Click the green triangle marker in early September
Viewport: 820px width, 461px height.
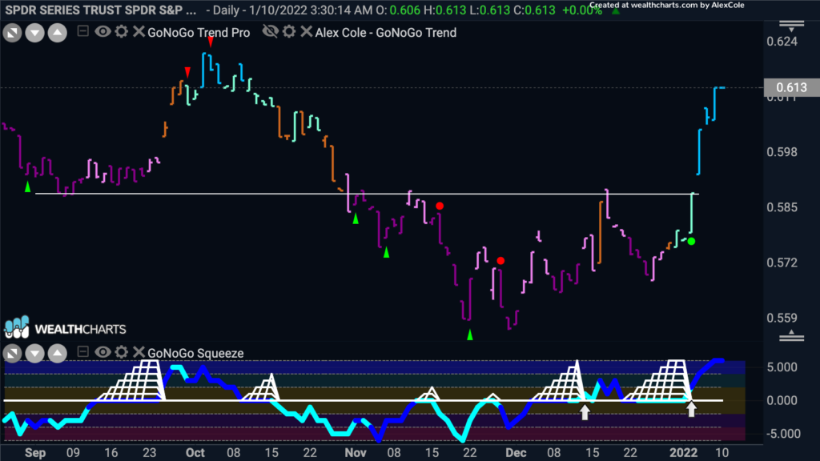[x=28, y=186]
